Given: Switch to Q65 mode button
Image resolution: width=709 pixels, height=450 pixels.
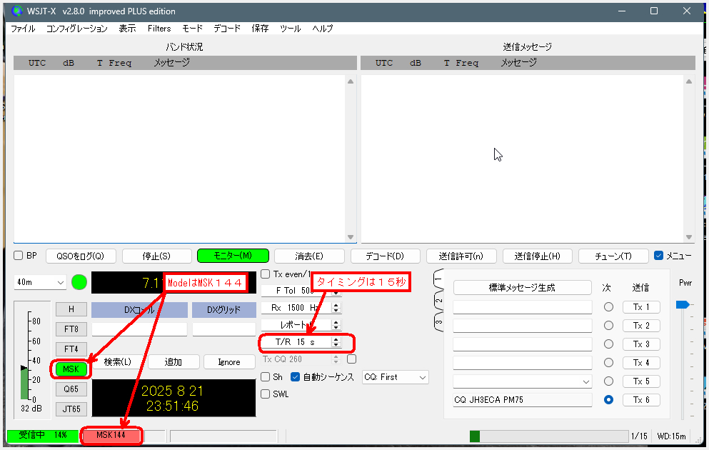Looking at the screenshot, I should click(71, 389).
